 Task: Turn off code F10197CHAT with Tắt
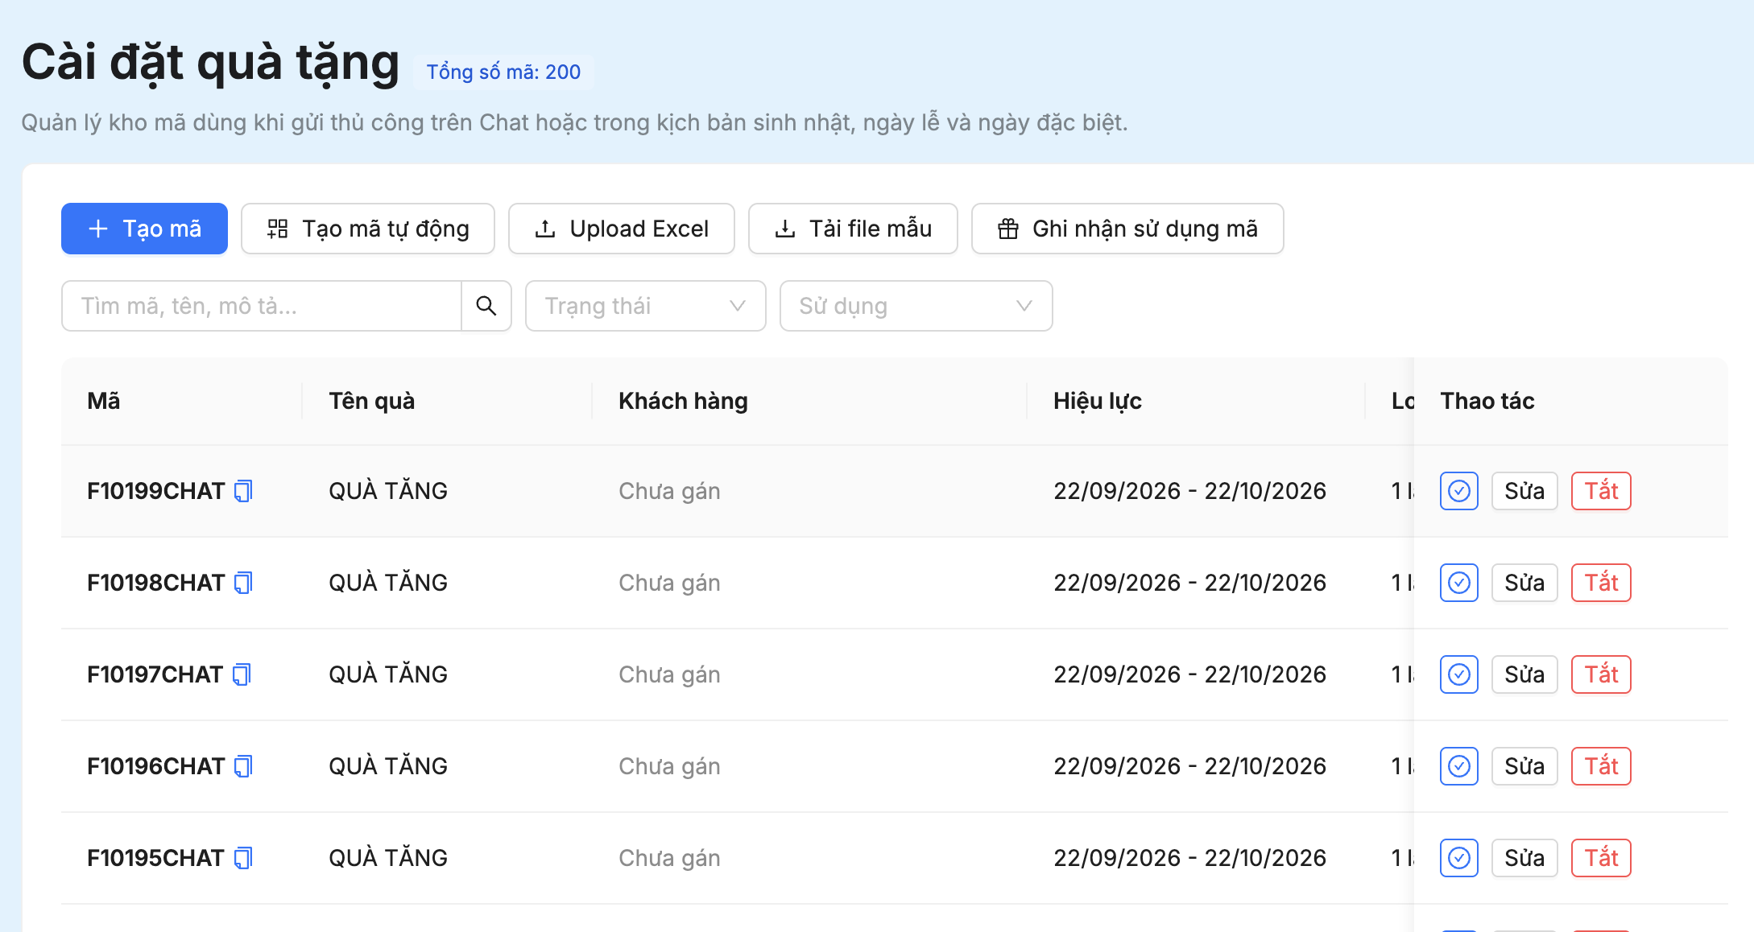pos(1602,674)
